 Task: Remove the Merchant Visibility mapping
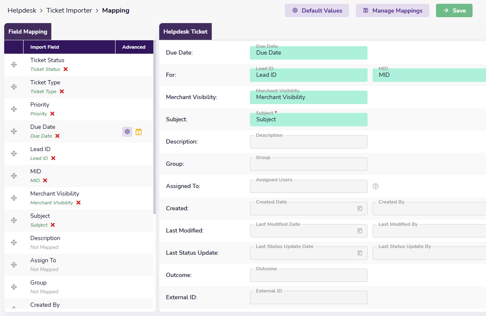(x=79, y=203)
